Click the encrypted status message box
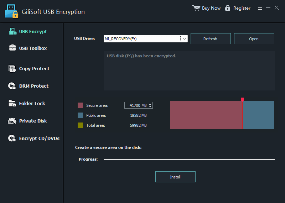The width and height of the screenshot is (285, 203). pos(189,71)
